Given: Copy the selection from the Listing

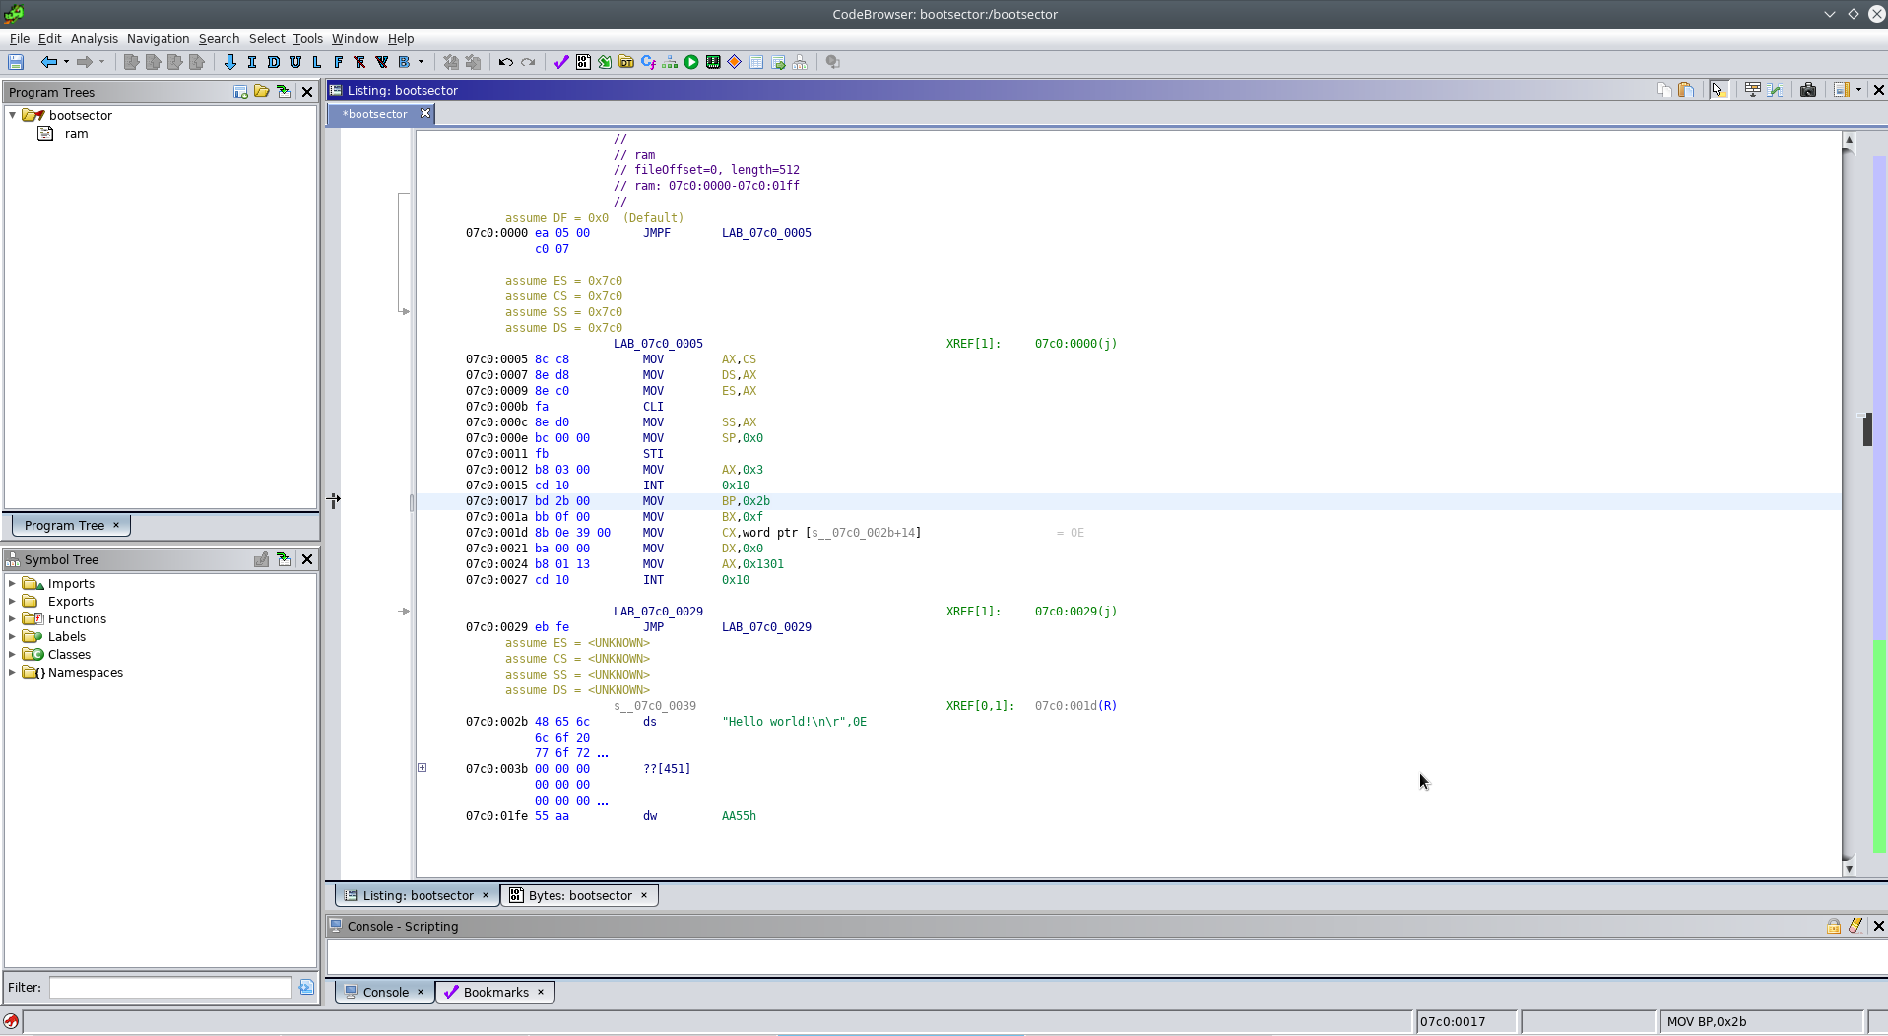Looking at the screenshot, I should [x=1662, y=89].
